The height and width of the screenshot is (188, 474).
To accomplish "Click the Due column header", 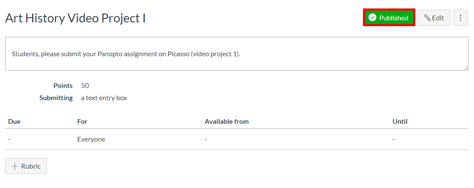I will point(14,122).
